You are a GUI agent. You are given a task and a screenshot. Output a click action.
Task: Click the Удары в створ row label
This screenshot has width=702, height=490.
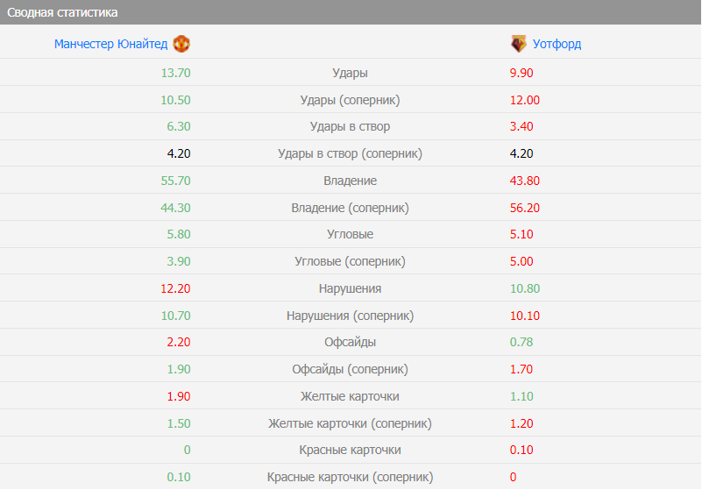pyautogui.click(x=350, y=126)
